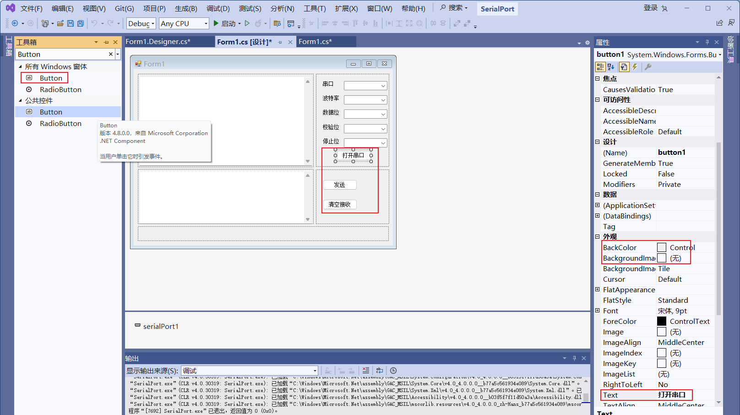Collapse the 设计 property category

pyautogui.click(x=597, y=142)
